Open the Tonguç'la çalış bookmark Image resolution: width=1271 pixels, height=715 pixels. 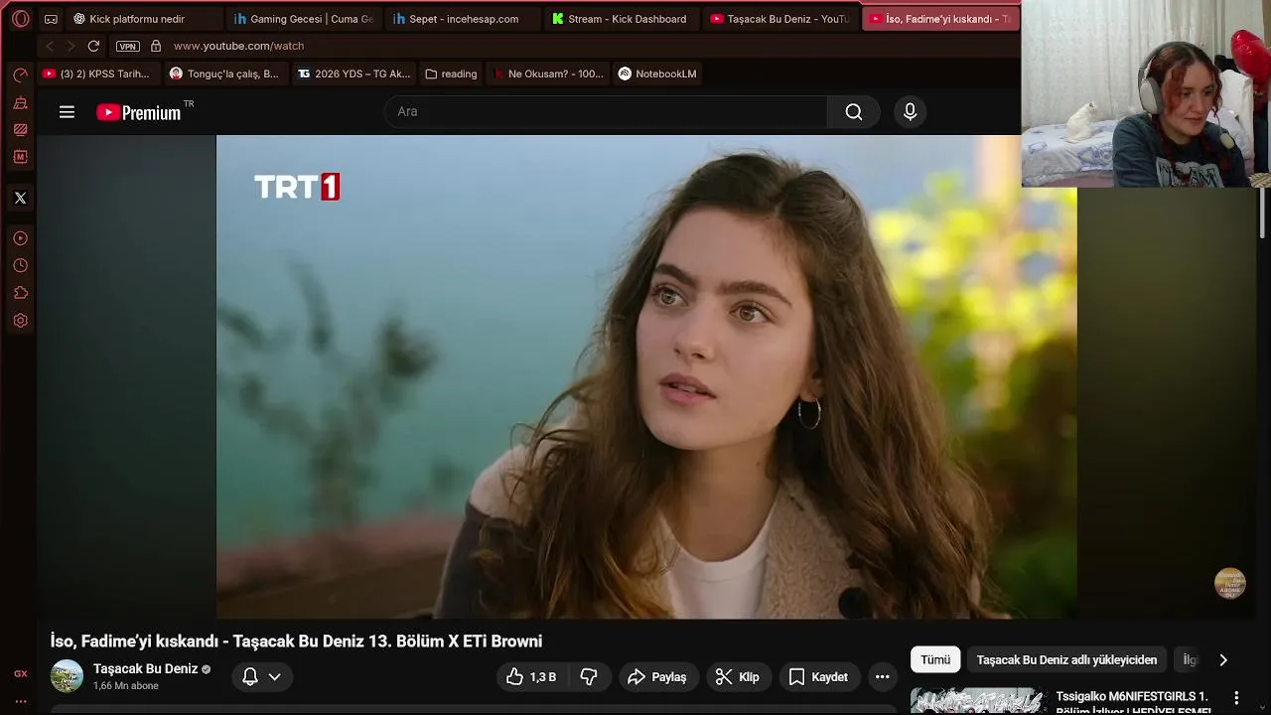click(224, 73)
